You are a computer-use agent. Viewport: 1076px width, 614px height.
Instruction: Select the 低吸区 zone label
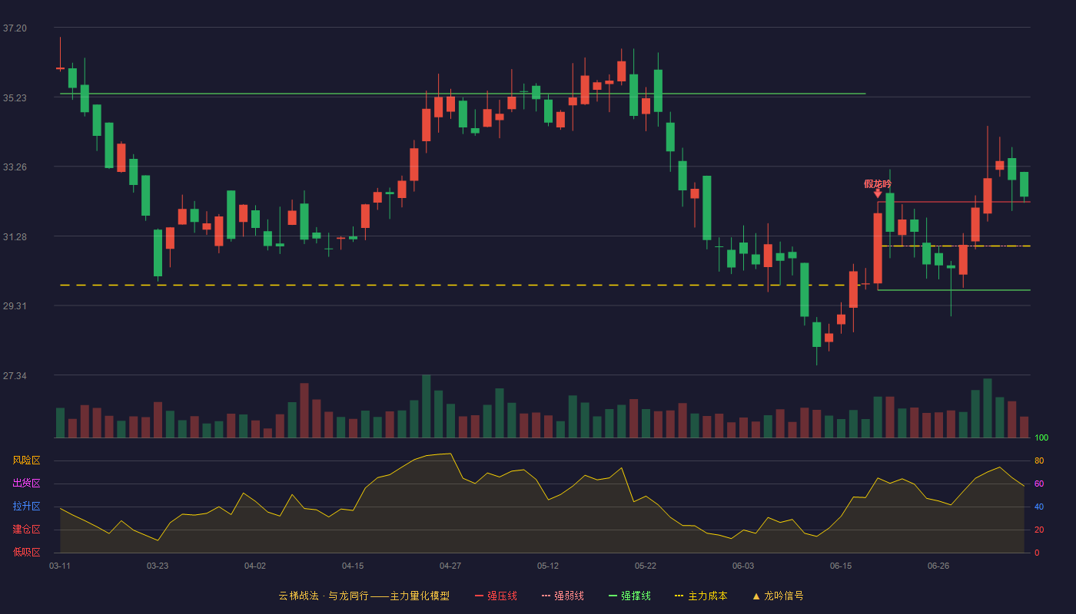pyautogui.click(x=26, y=552)
